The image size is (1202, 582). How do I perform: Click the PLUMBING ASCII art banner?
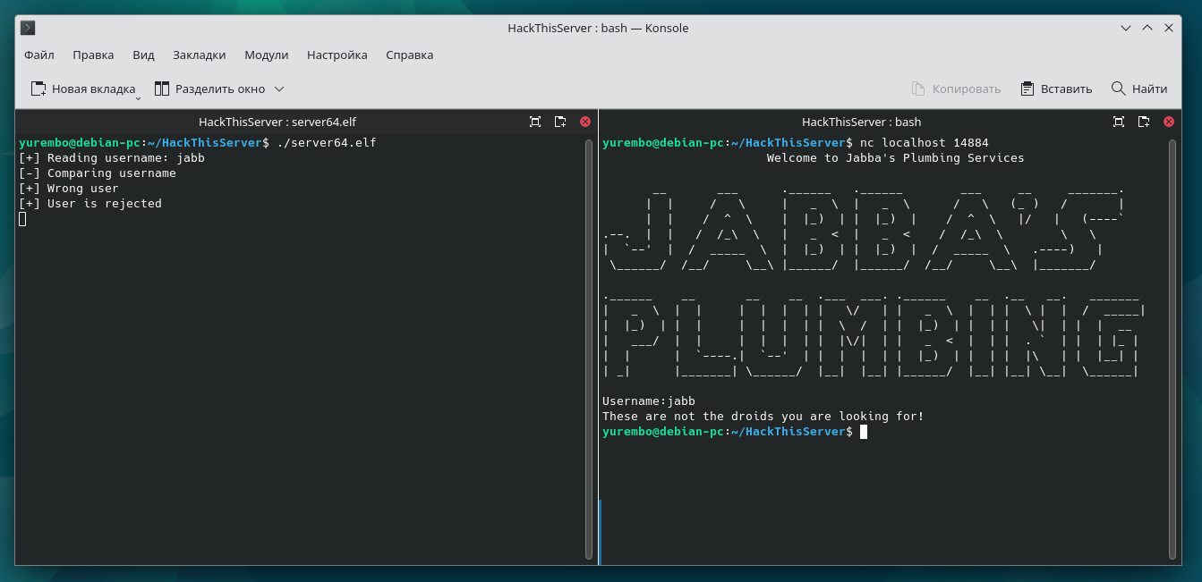pyautogui.click(x=874, y=335)
